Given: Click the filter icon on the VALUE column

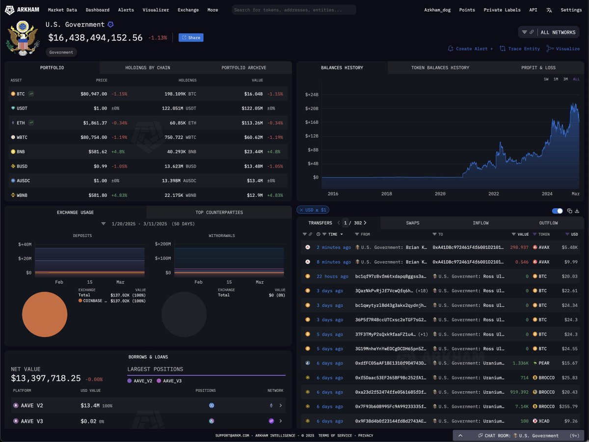Looking at the screenshot, I should click(x=514, y=234).
